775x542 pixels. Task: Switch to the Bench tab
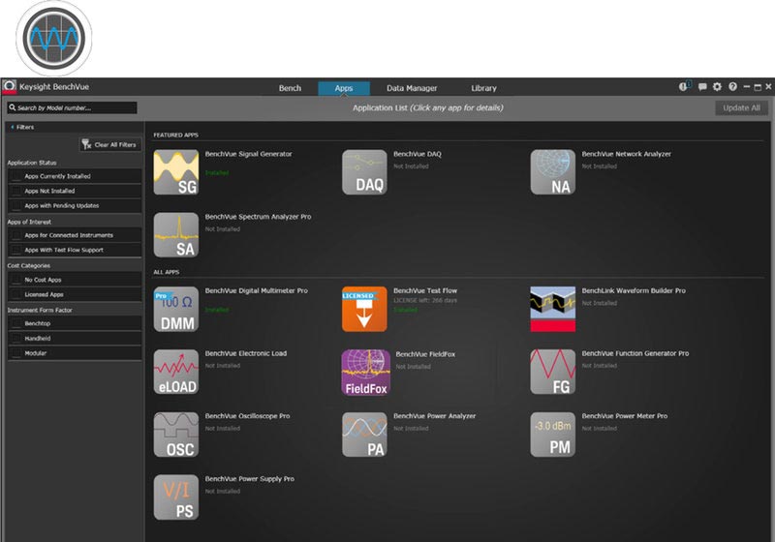coord(290,88)
